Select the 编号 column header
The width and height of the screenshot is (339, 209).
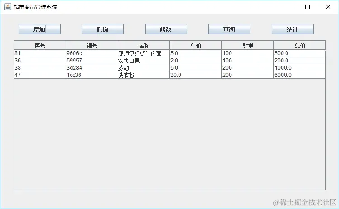tap(92, 45)
